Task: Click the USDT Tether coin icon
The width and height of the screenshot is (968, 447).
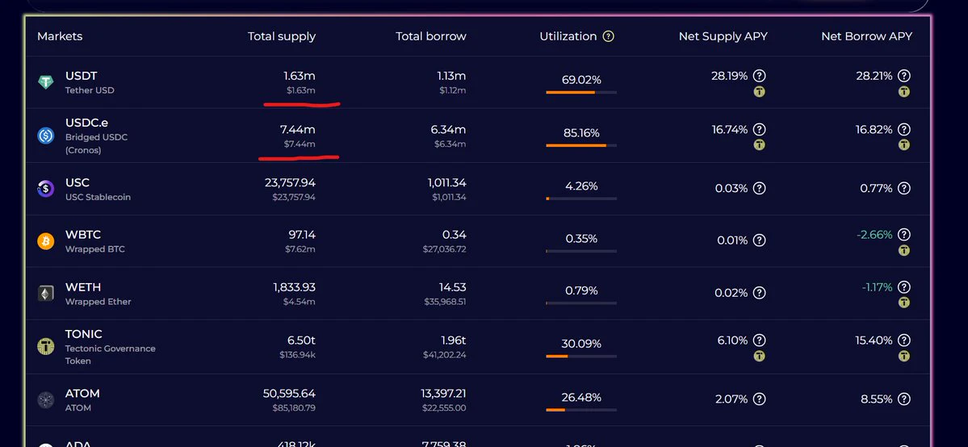Action: (x=46, y=83)
